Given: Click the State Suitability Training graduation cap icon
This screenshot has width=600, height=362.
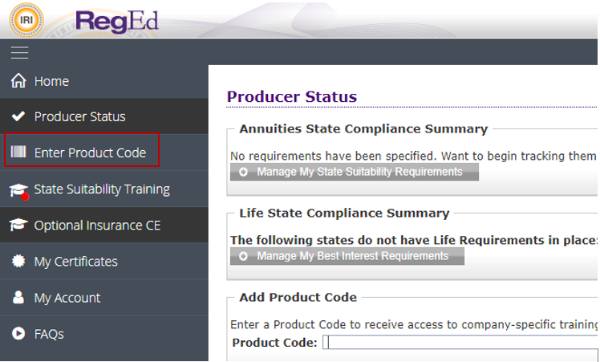Looking at the screenshot, I should click(18, 189).
